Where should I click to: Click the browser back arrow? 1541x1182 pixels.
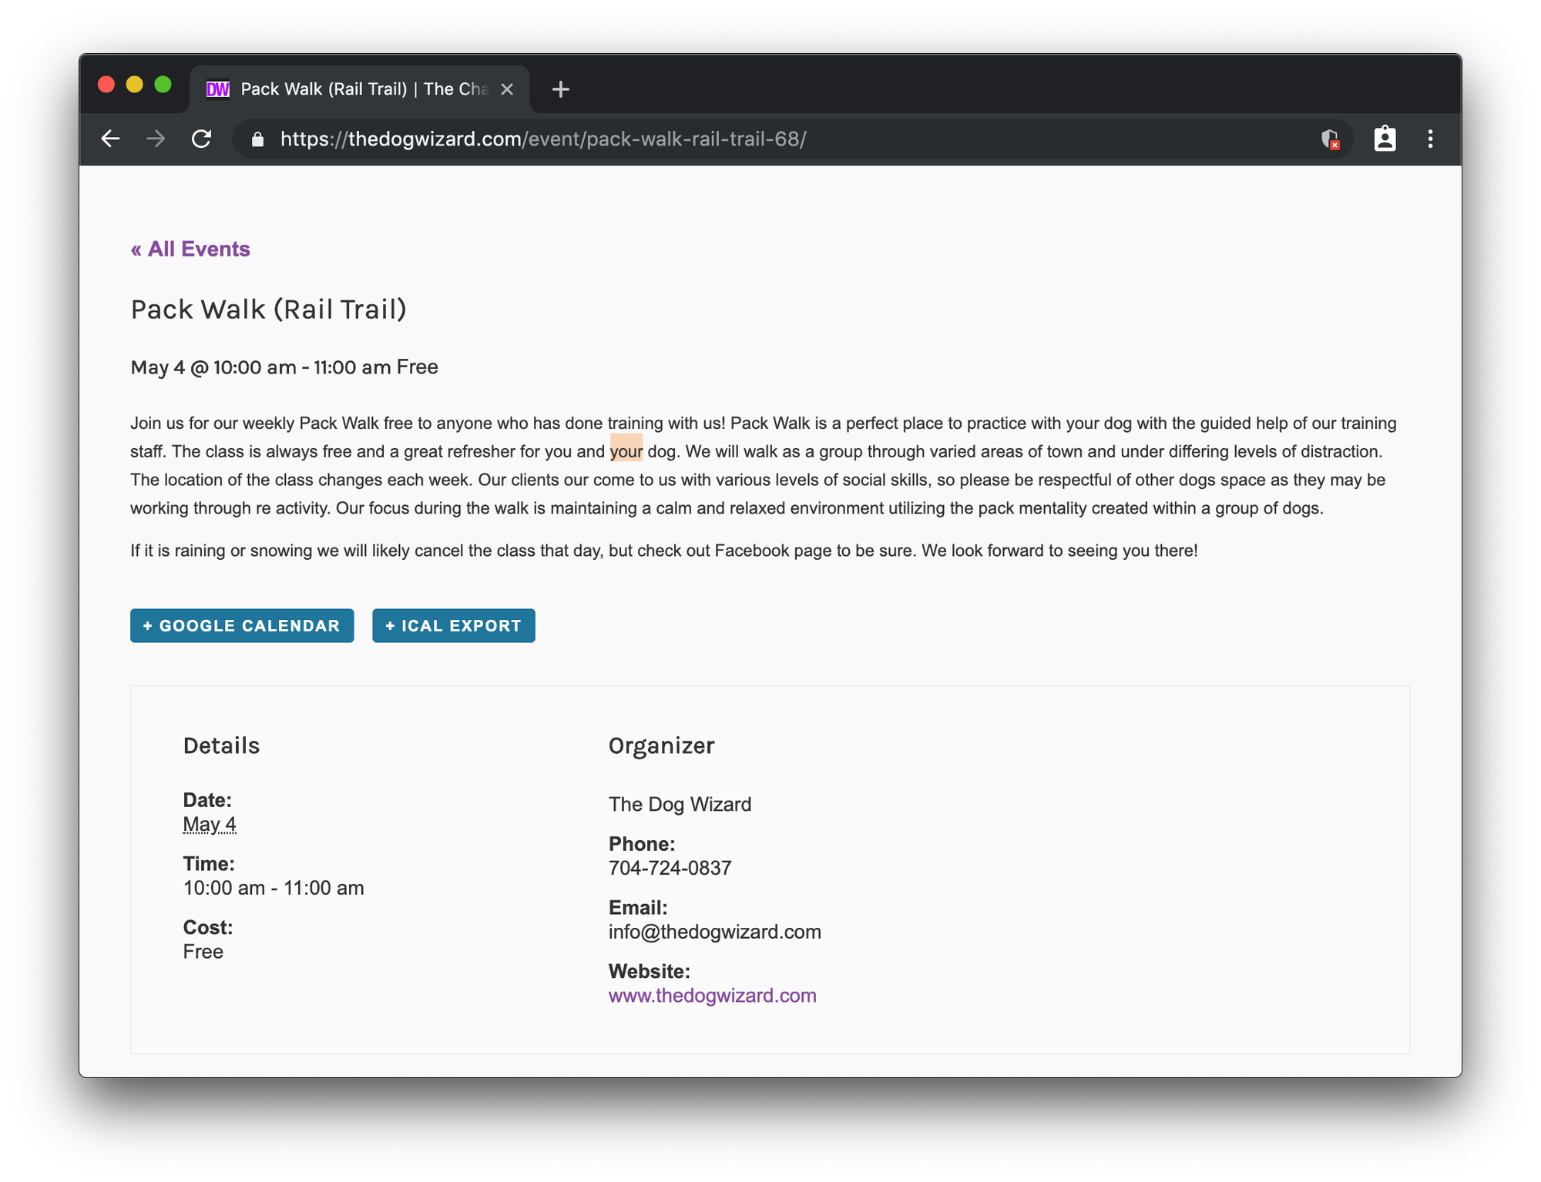111,139
